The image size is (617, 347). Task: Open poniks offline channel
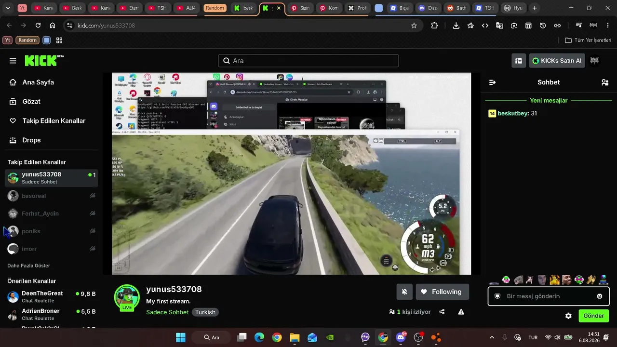tap(52, 231)
